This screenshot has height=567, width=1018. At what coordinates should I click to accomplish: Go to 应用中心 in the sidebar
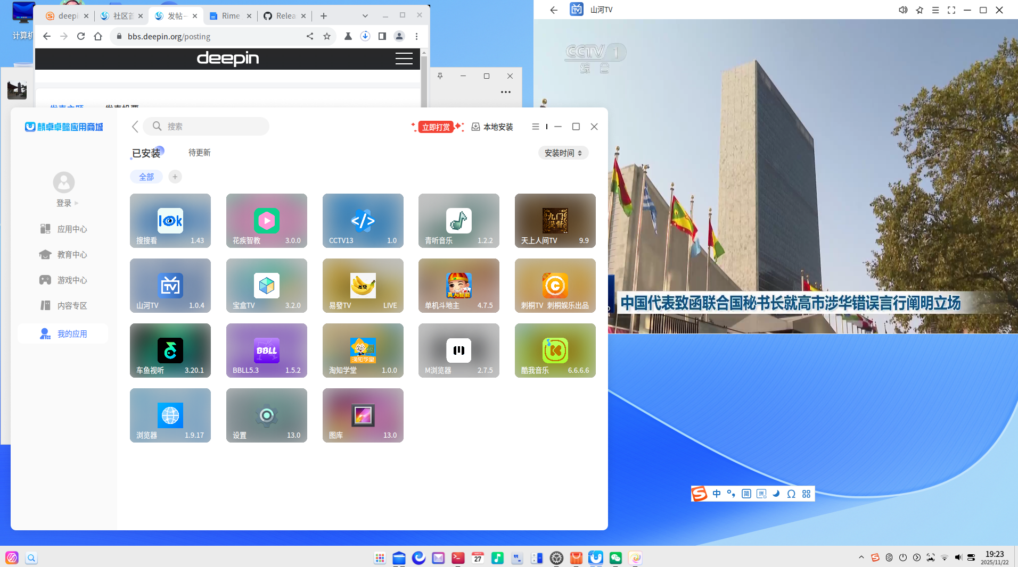63,229
